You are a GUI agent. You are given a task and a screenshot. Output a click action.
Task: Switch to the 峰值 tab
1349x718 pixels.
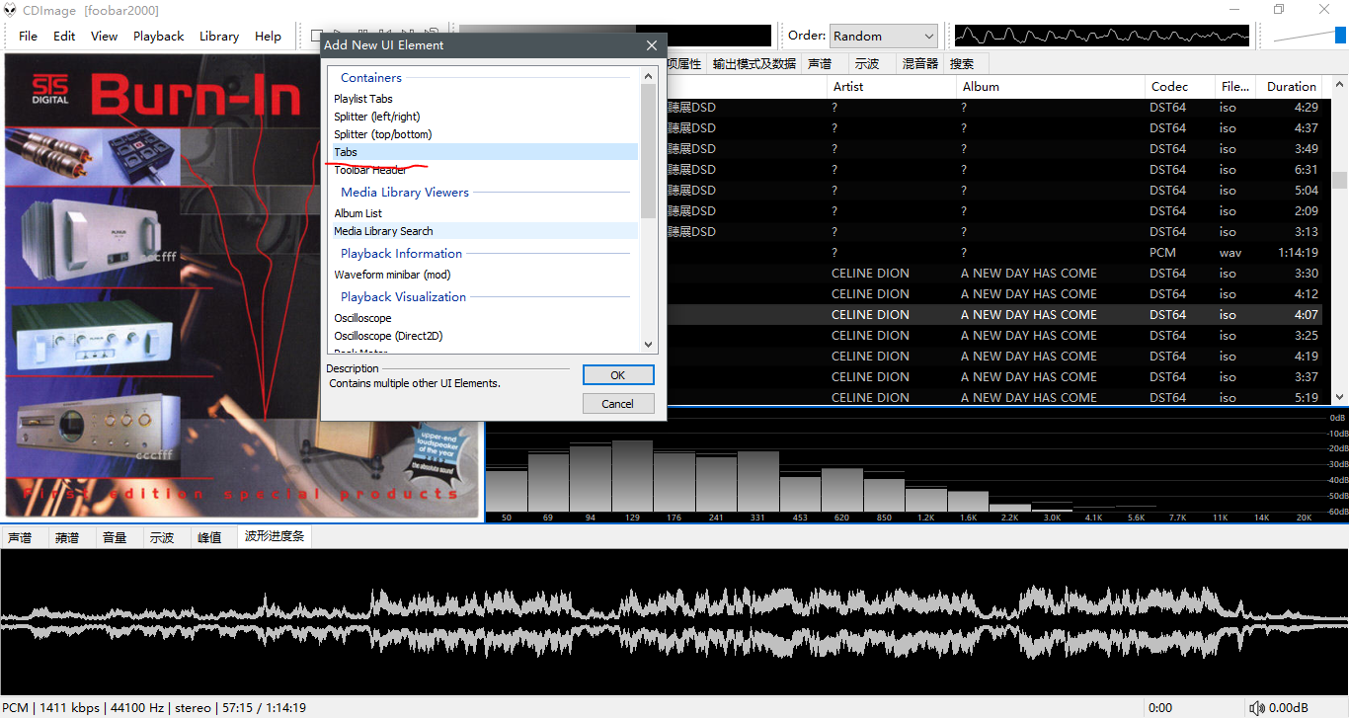point(209,537)
